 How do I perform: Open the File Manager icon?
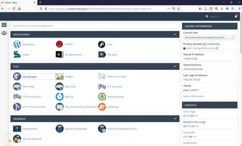click(17, 77)
